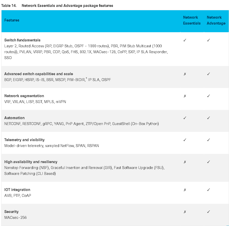Select the Network Essentials column header
Viewport: 229px width, 226px height.
tap(192, 20)
